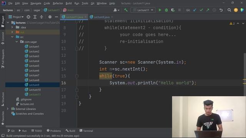Collapse the src folder
This screenshot has height=138, width=246.
[x=12, y=37]
